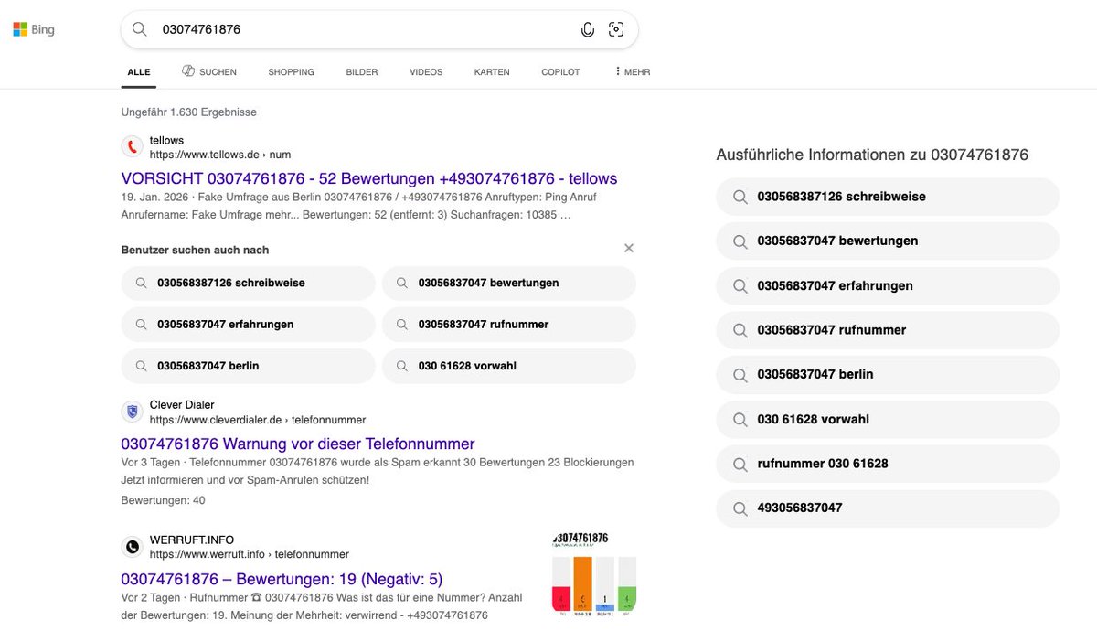Click the 'Clever Dialer' site name

pyautogui.click(x=182, y=405)
